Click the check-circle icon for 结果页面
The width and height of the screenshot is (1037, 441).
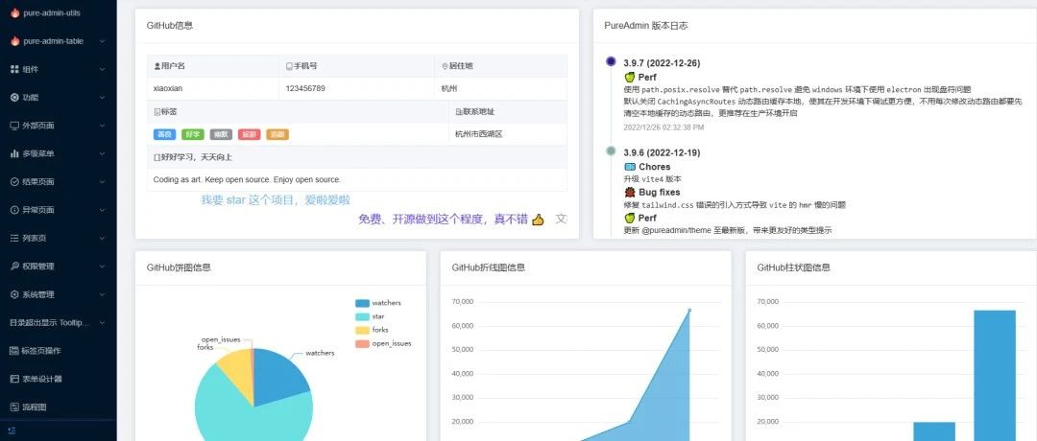coord(14,181)
